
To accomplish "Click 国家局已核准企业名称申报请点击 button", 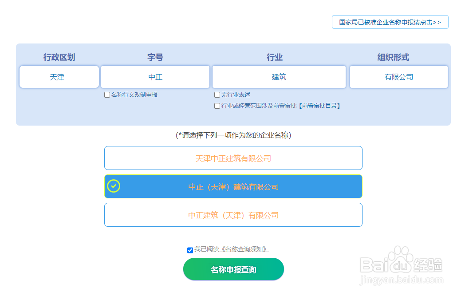I will 390,22.
